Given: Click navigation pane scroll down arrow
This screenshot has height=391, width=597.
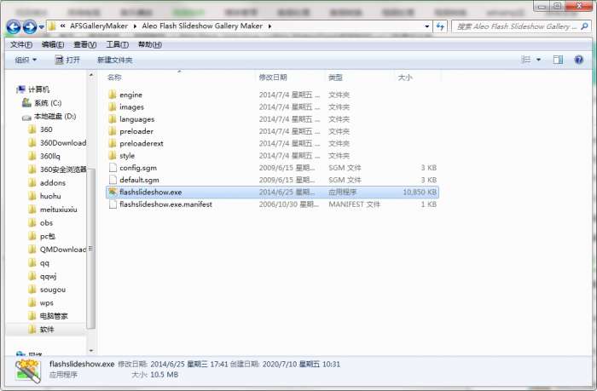Looking at the screenshot, I should pos(91,350).
